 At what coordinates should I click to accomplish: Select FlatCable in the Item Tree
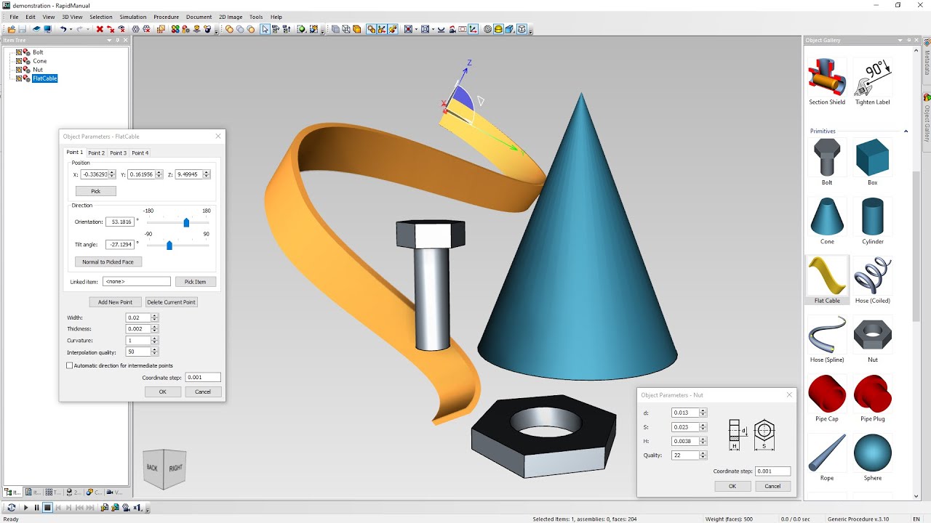(44, 78)
